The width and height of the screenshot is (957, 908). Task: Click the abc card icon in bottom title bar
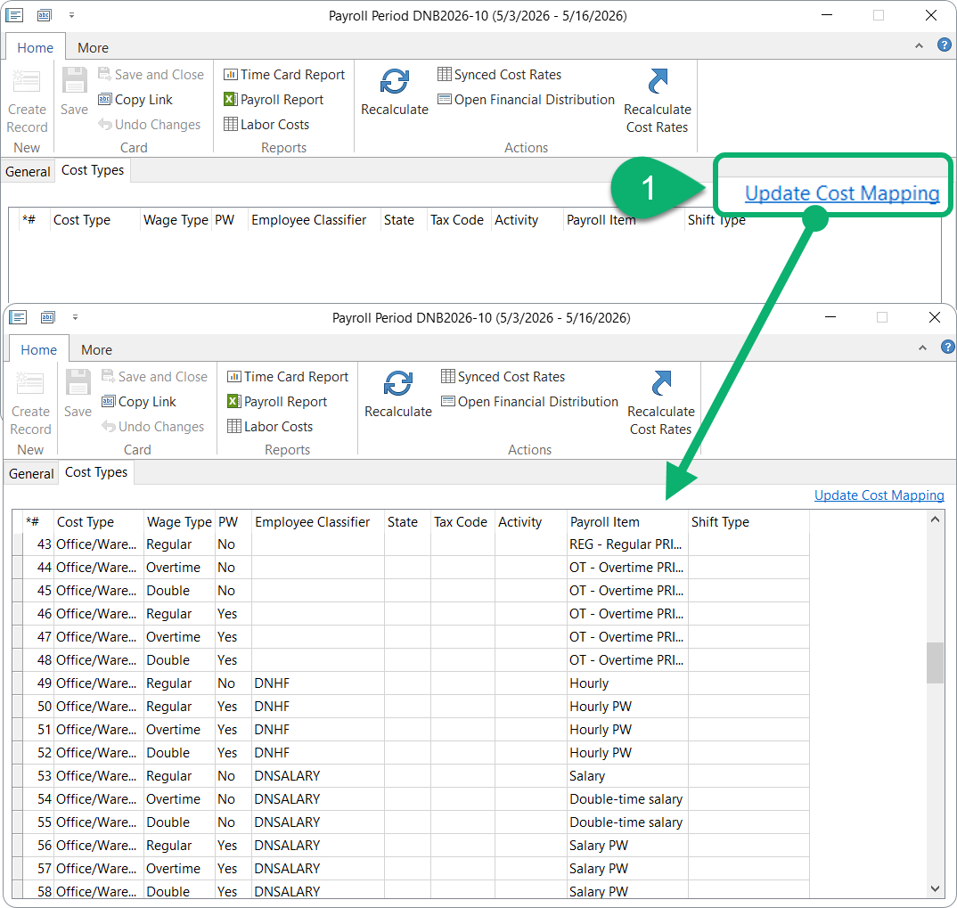click(47, 317)
